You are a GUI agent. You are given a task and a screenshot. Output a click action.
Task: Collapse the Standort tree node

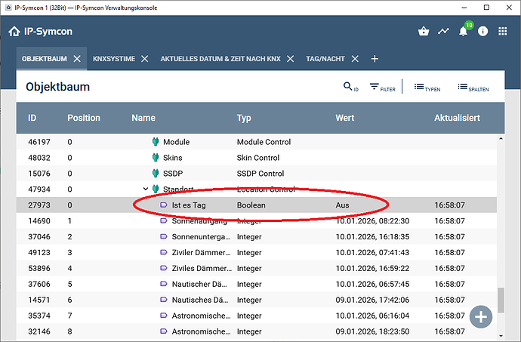(146, 189)
